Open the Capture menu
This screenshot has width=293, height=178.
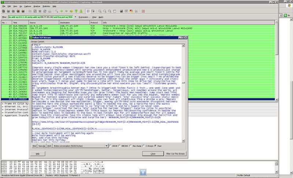click(x=28, y=6)
